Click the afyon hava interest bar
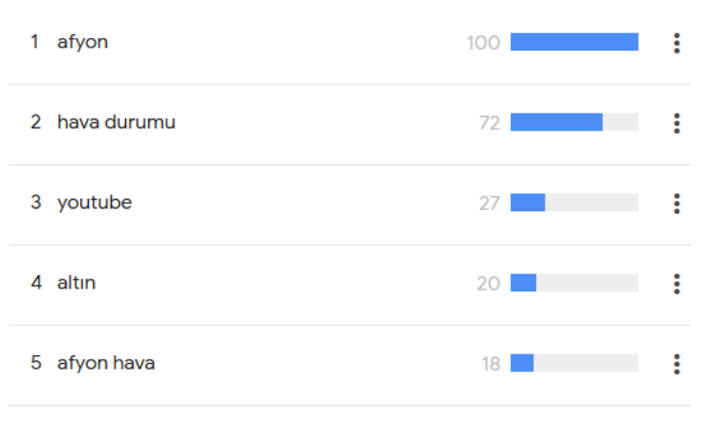 (574, 362)
